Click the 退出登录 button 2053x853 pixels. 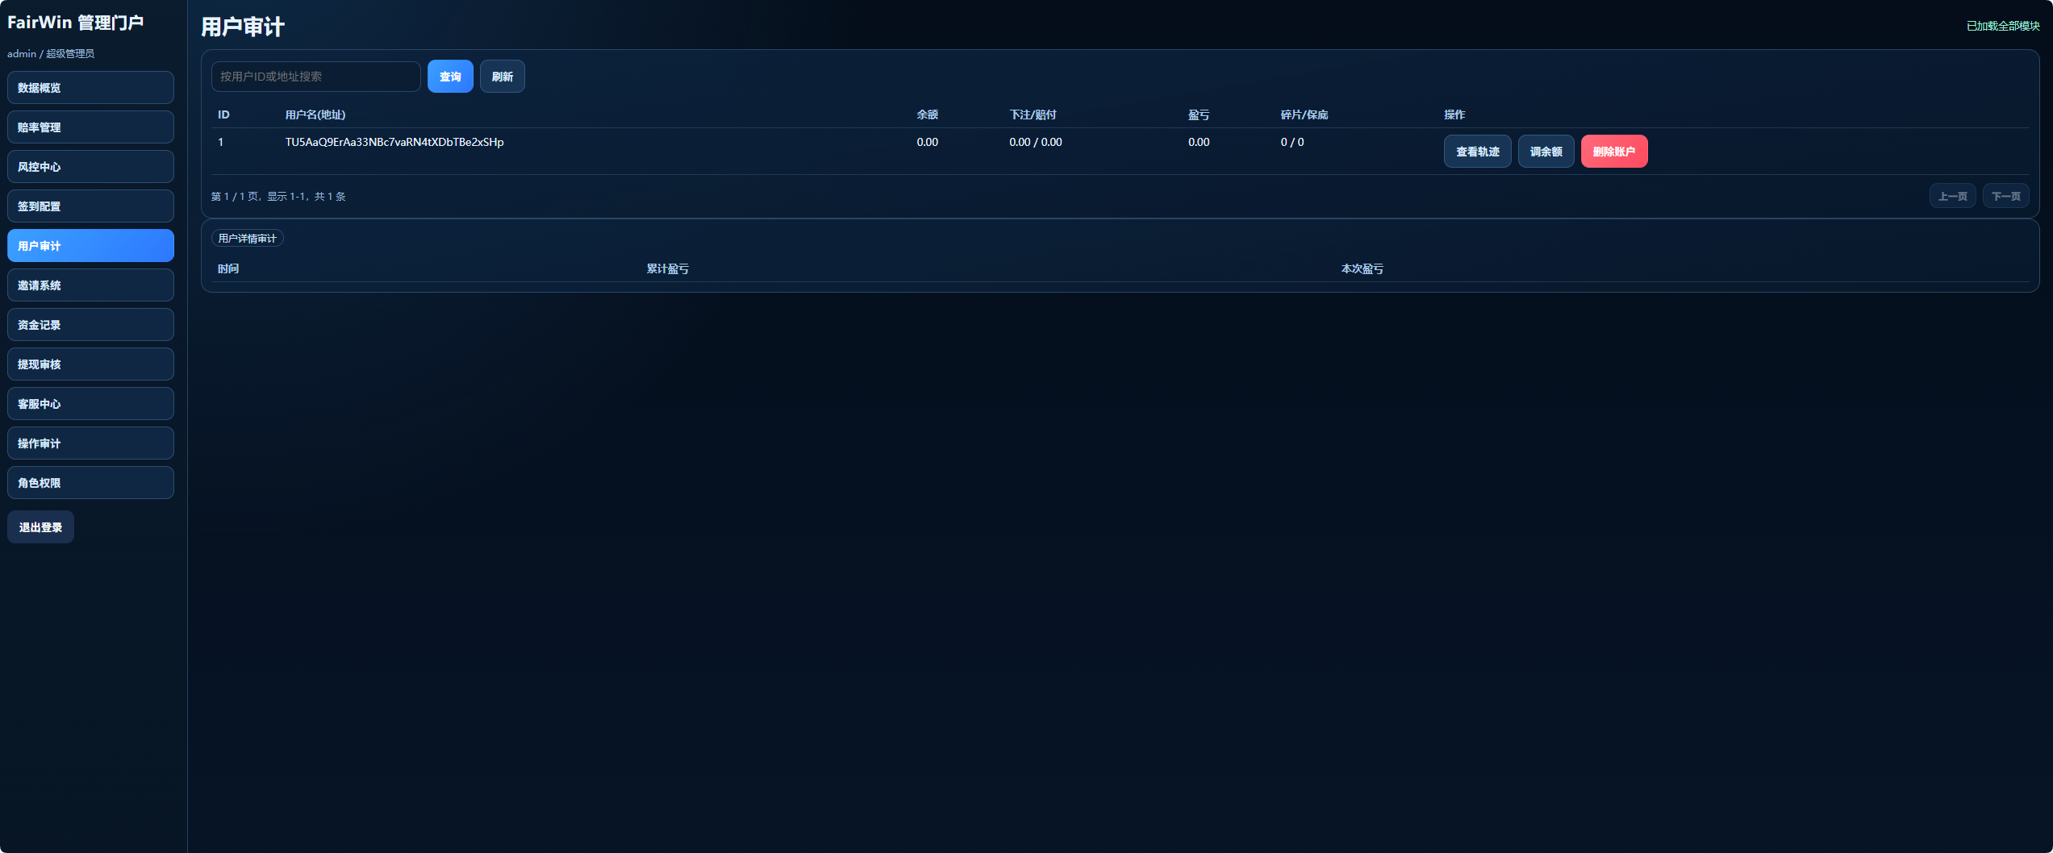click(x=40, y=527)
